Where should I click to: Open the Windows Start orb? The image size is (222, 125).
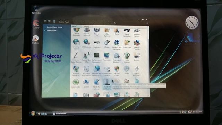click(33, 113)
